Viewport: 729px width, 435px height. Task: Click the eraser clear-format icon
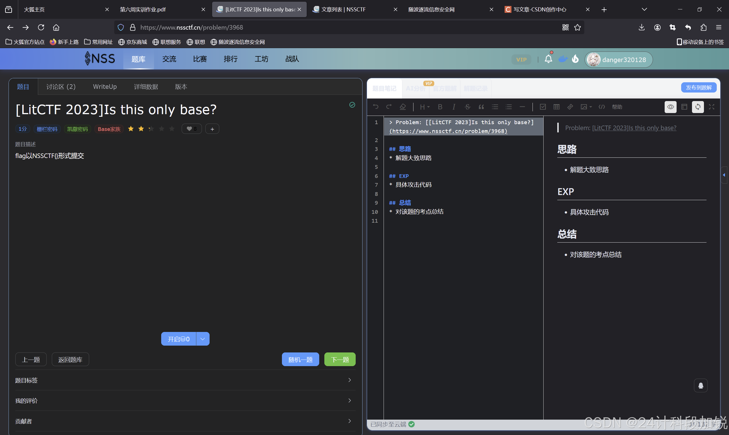tap(403, 107)
